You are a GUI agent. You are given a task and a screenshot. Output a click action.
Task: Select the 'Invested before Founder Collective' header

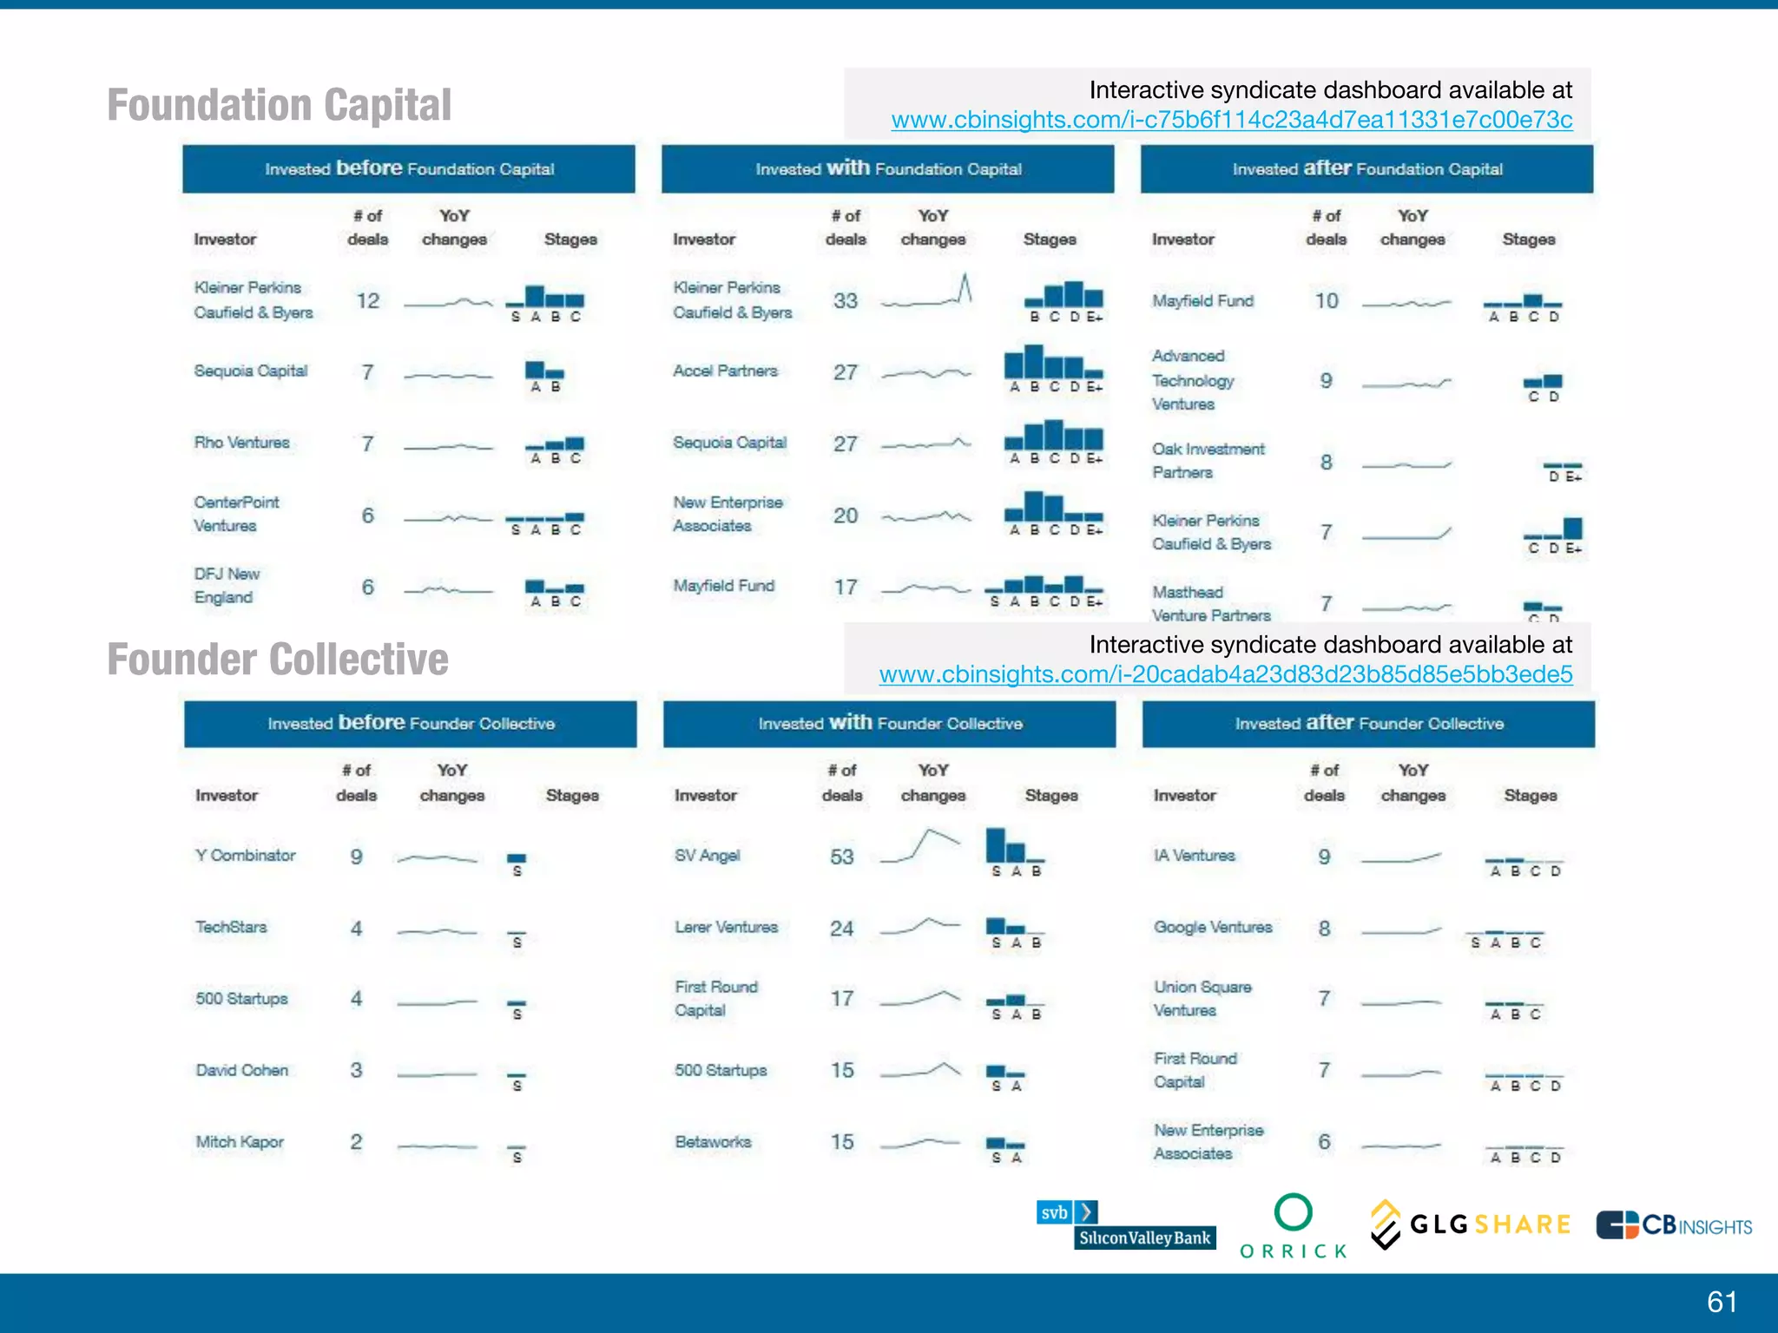tap(411, 724)
